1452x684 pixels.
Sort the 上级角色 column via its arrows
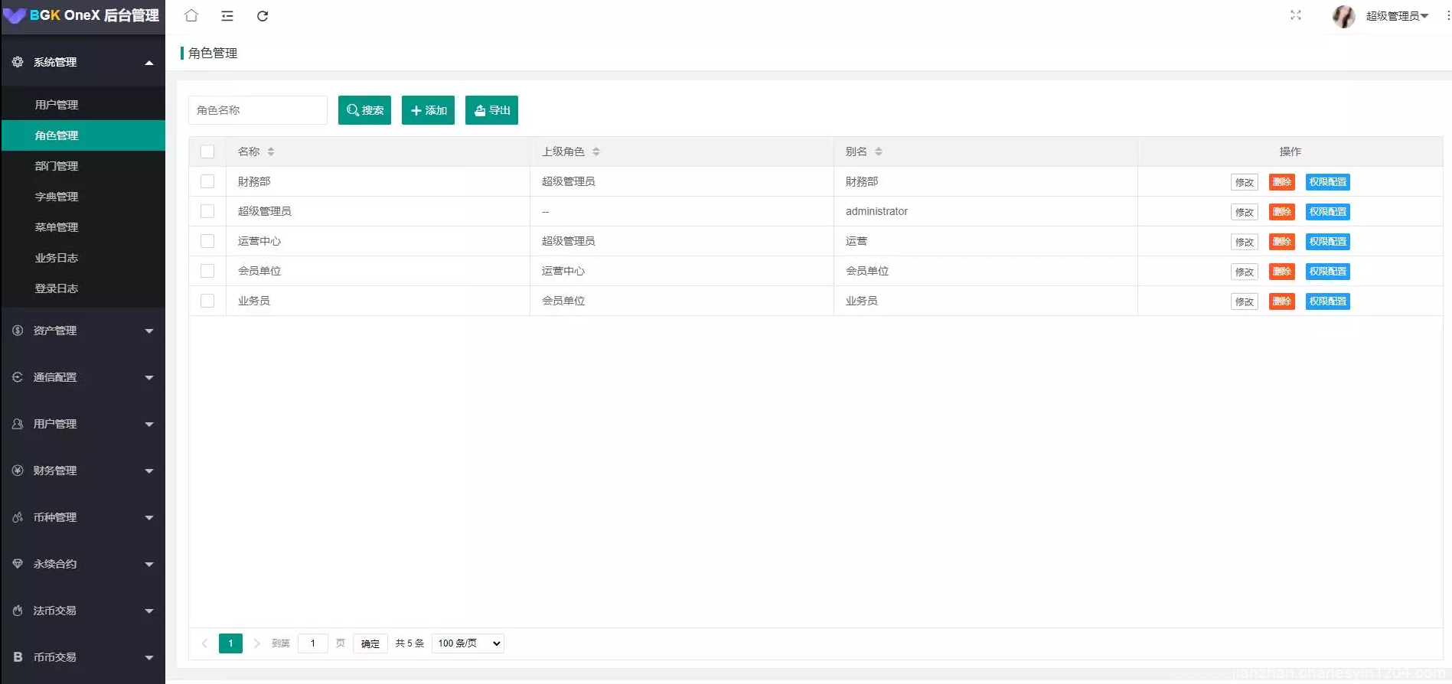(596, 151)
